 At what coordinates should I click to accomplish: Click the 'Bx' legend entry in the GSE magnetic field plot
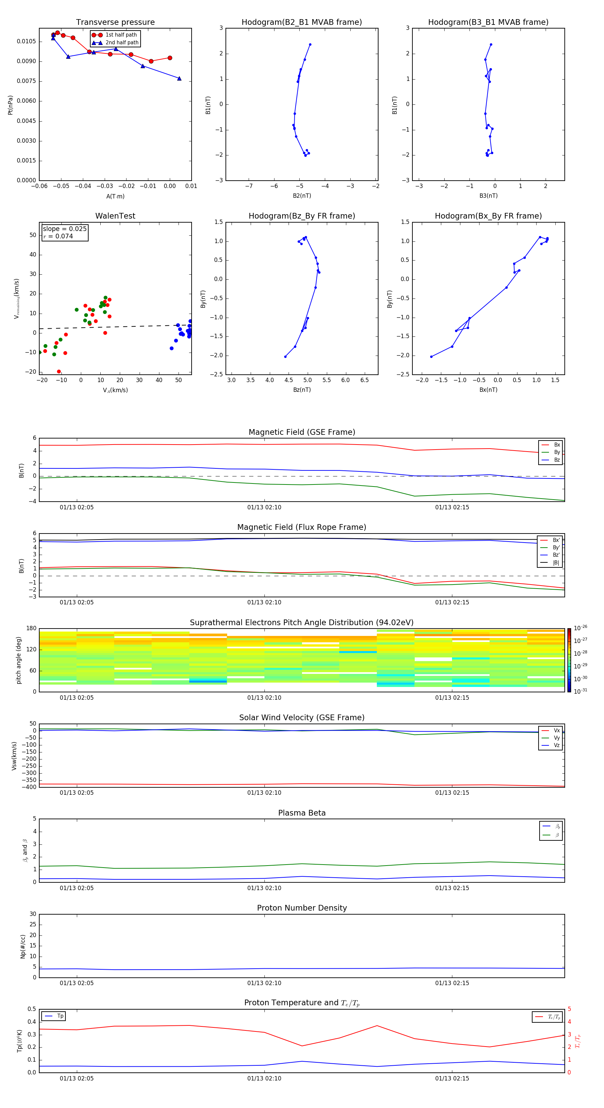click(x=551, y=445)
